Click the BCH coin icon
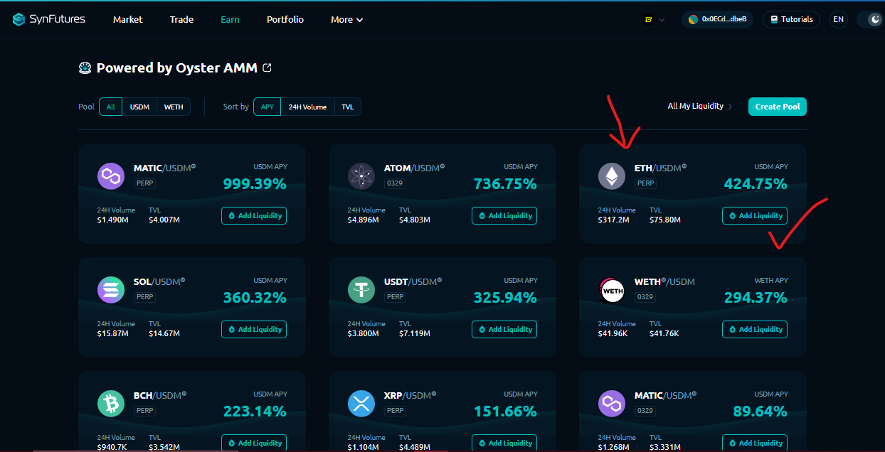 point(111,404)
